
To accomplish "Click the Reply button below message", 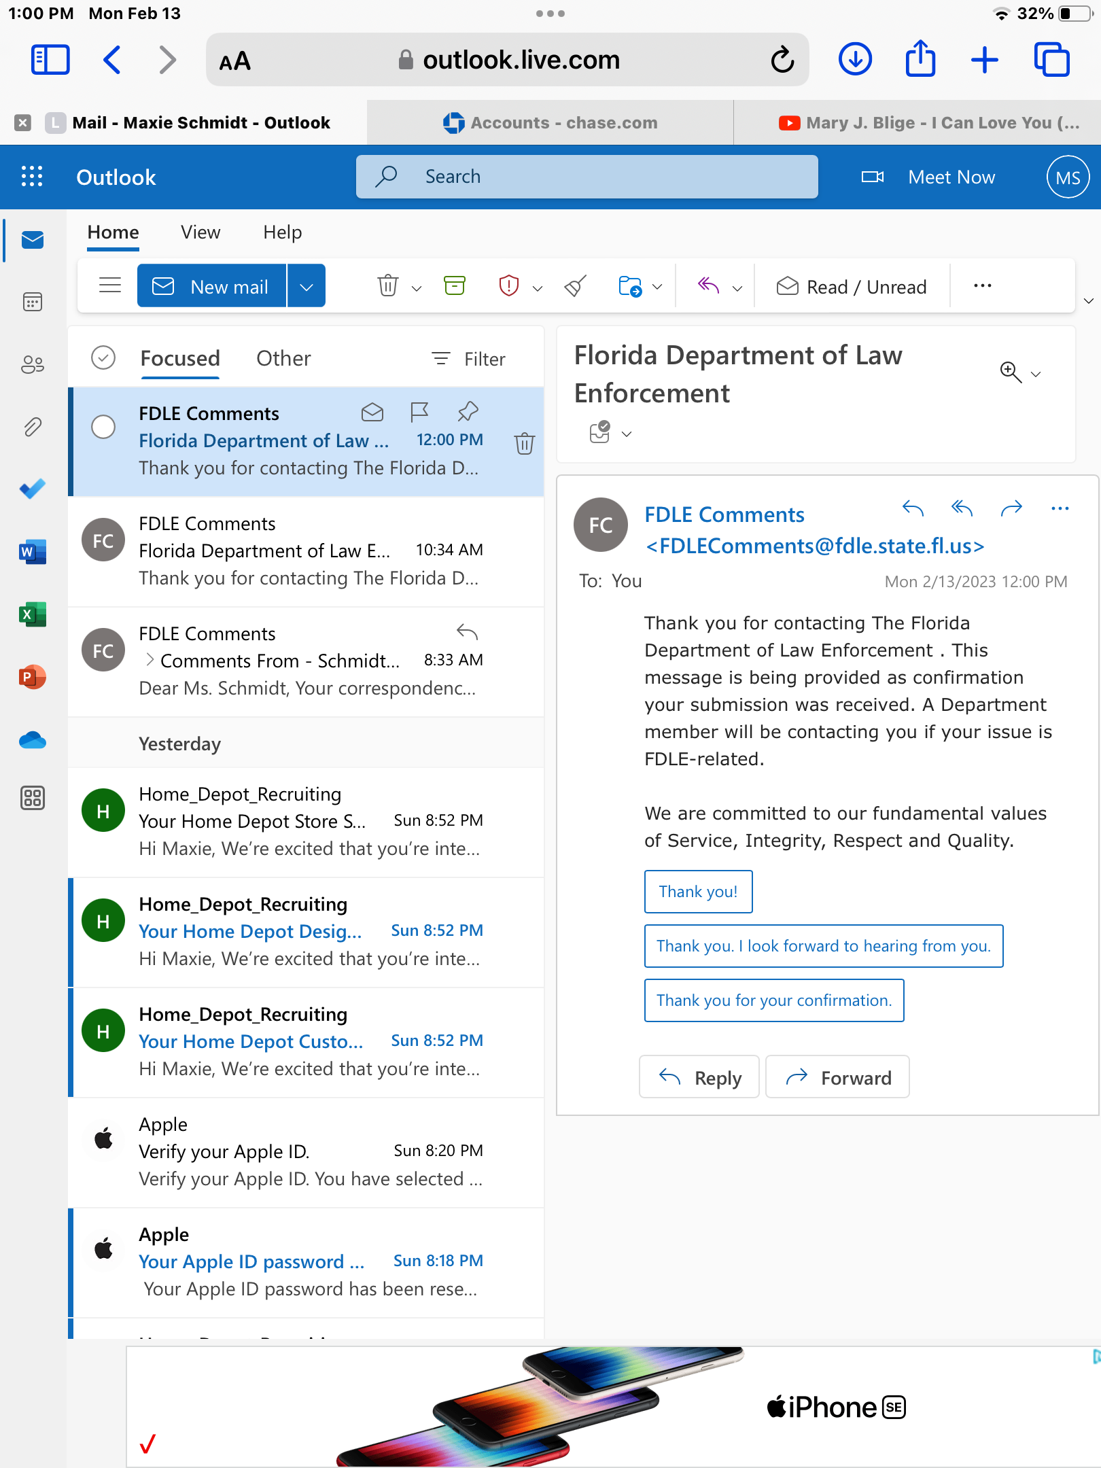I will click(699, 1077).
